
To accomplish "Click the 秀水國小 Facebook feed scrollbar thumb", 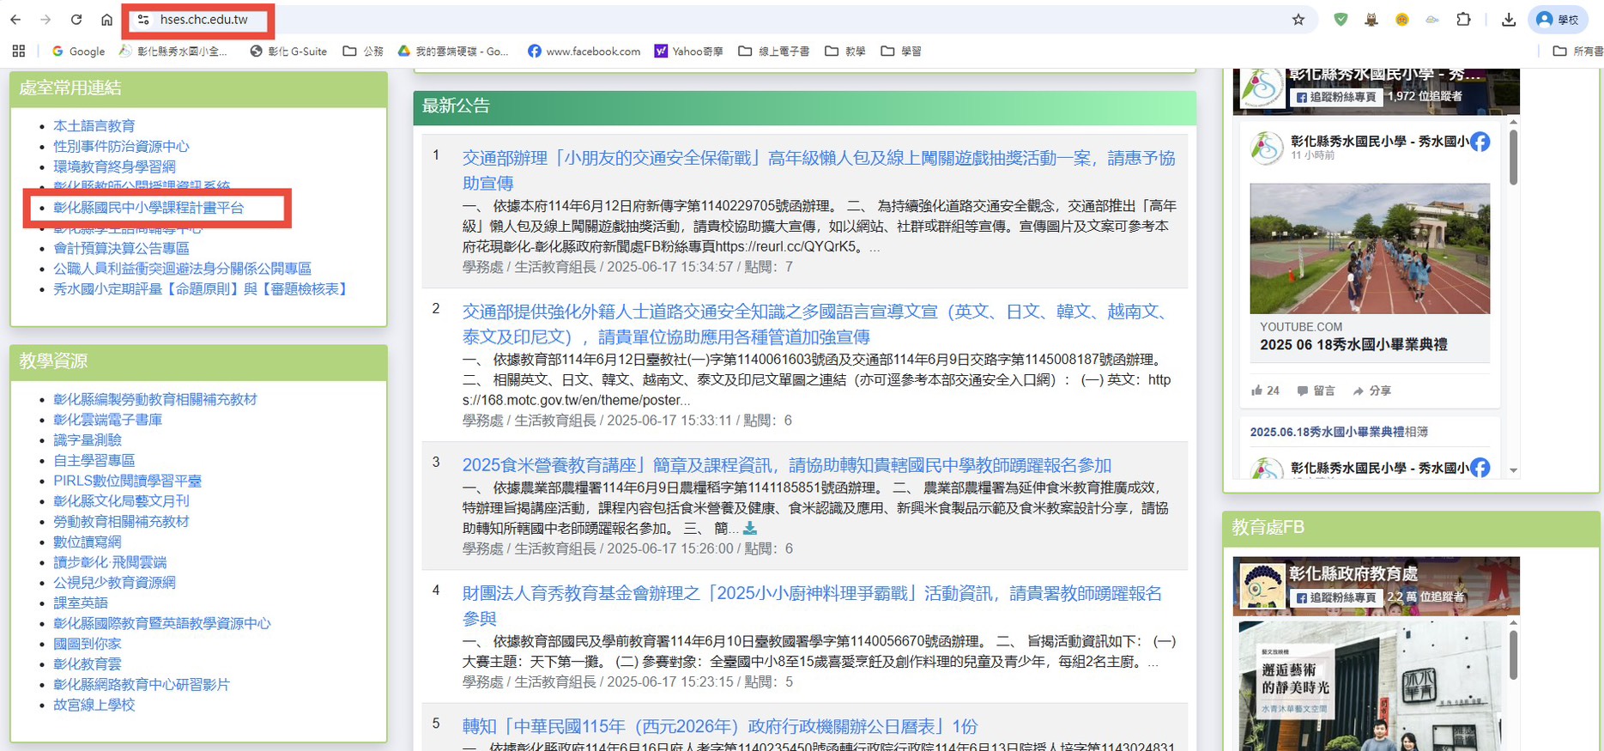I will (1513, 157).
